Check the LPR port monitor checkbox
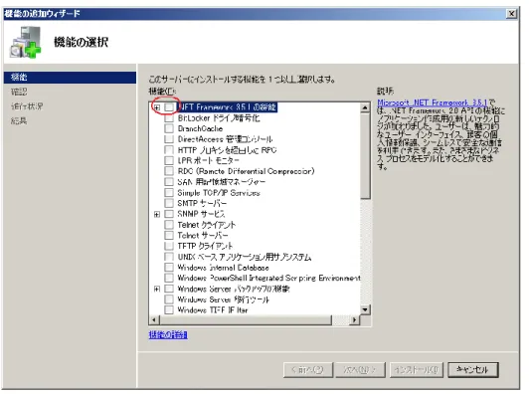This screenshot has height=395, width=530. click(169, 160)
